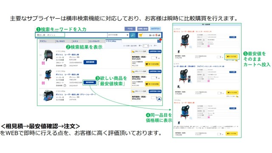Add ¥94,050 comparison panel product to cart
The width and height of the screenshot is (272, 153).
[232, 133]
